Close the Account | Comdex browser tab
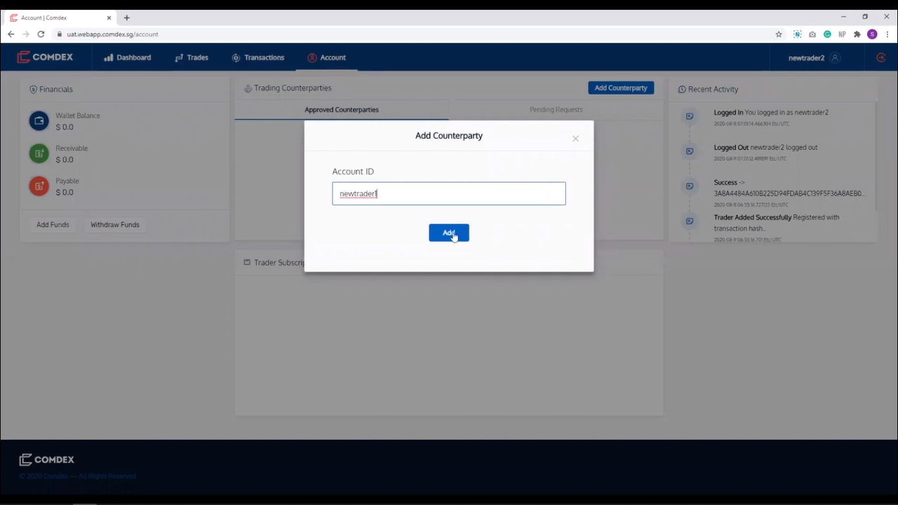 point(108,18)
